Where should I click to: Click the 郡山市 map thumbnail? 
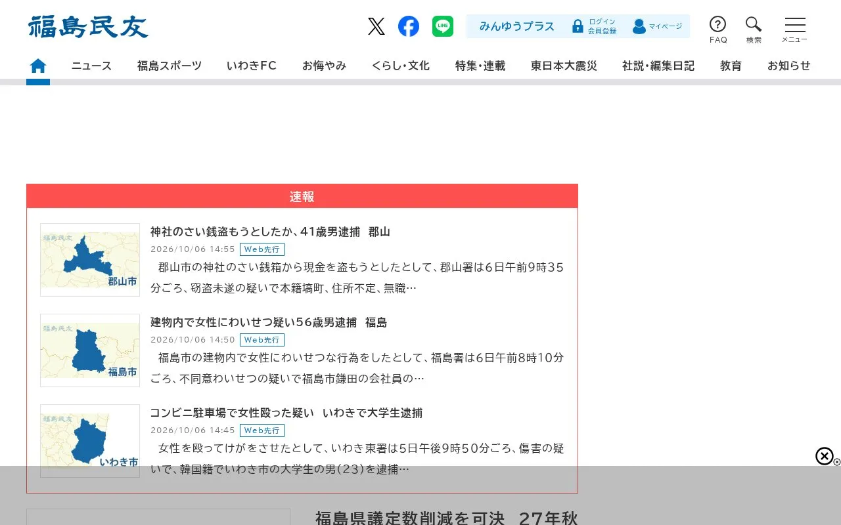(90, 260)
